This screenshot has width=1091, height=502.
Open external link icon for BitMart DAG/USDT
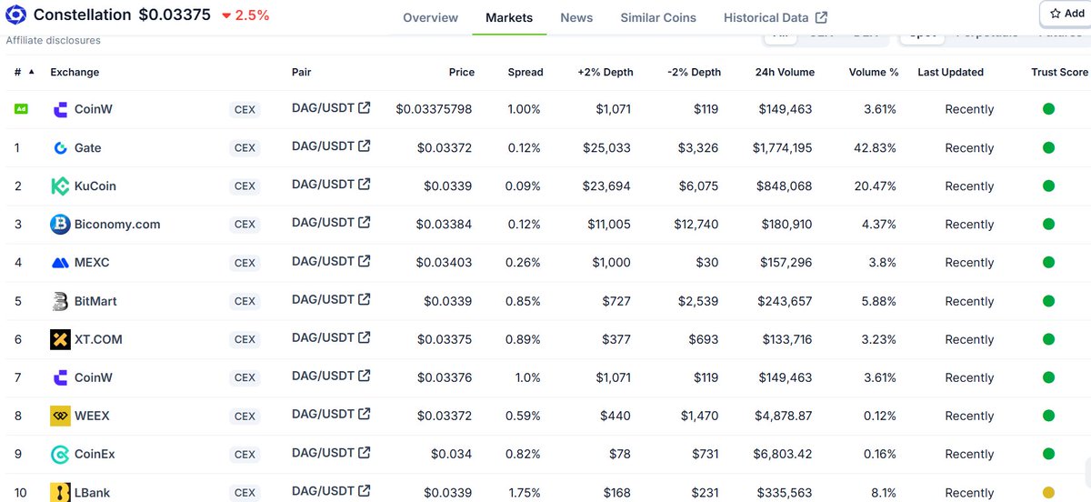coord(365,299)
